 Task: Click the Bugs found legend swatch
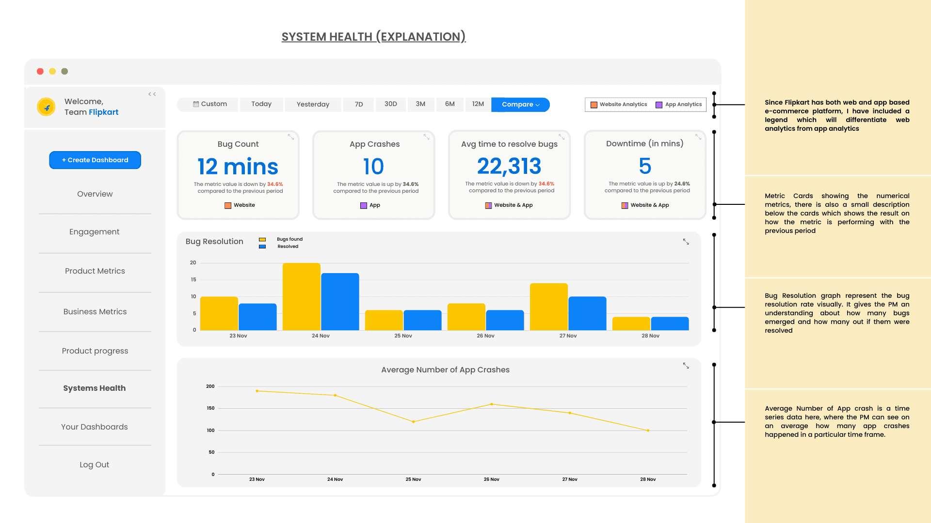pyautogui.click(x=262, y=239)
